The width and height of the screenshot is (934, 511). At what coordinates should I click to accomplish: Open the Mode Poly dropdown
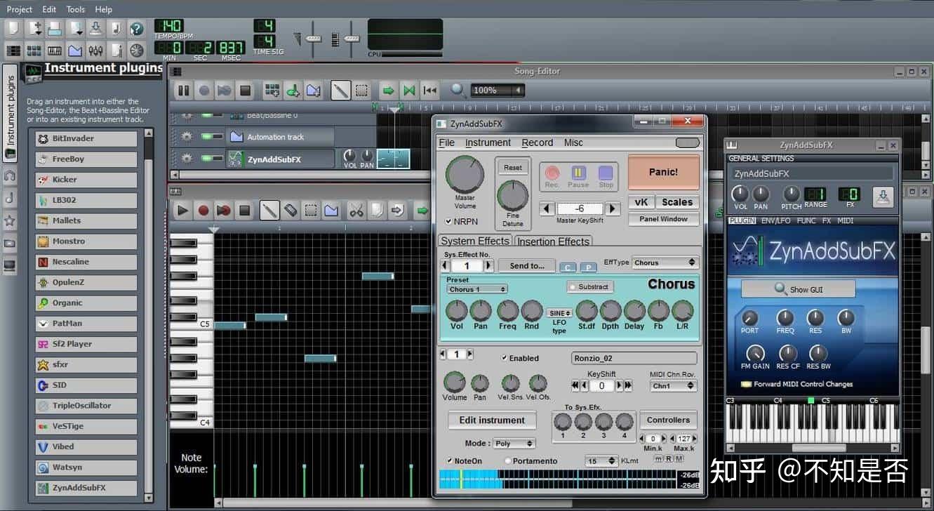pyautogui.click(x=514, y=443)
